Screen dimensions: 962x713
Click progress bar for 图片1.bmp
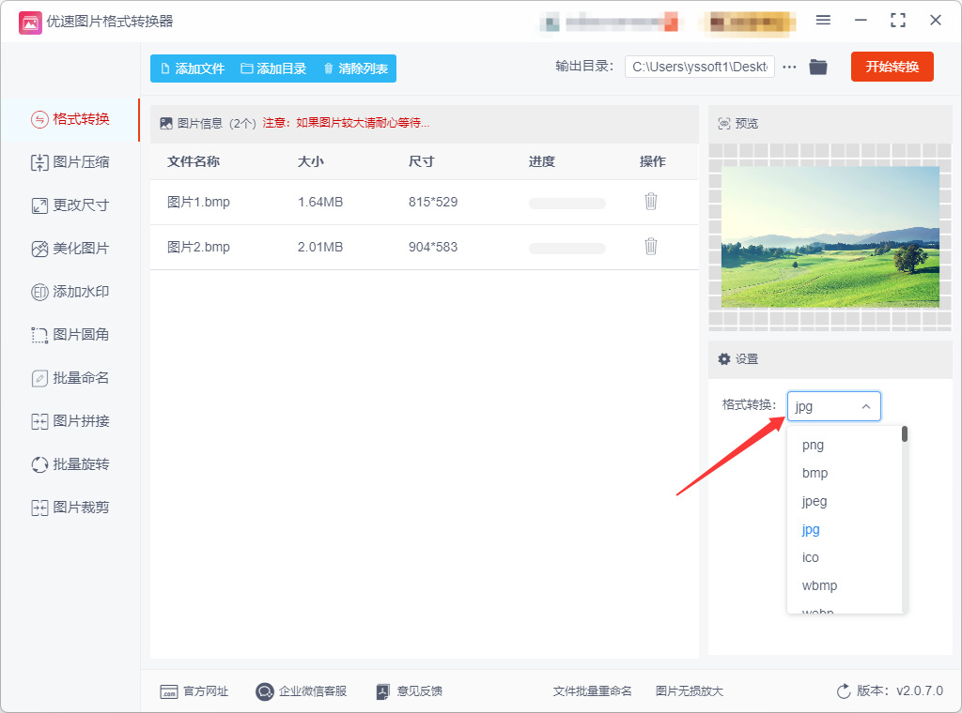pos(566,204)
